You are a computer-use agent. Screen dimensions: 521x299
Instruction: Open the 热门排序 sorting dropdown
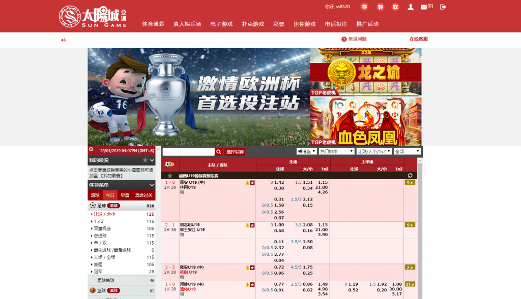coord(336,151)
